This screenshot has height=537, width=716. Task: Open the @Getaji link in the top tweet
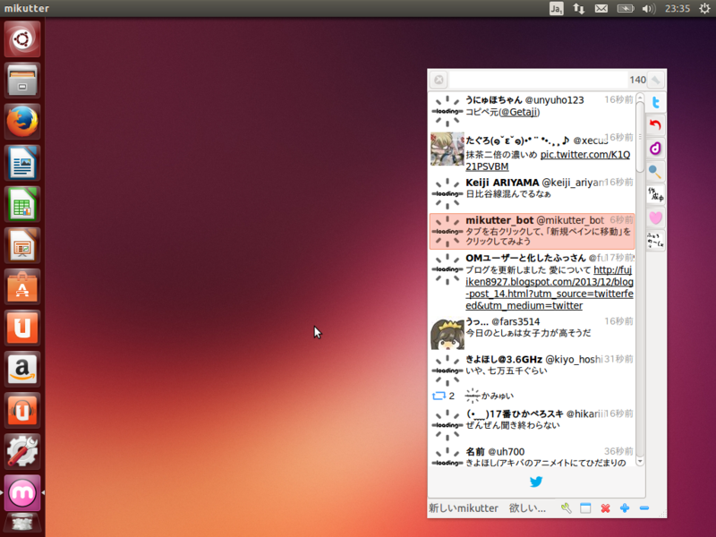point(517,112)
